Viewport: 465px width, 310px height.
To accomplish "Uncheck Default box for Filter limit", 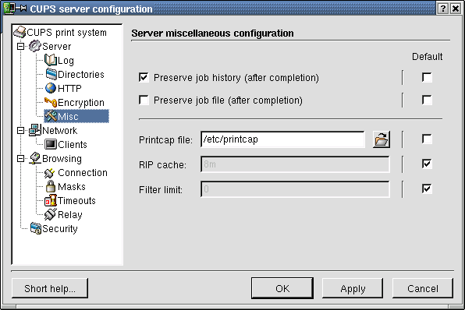I will coord(427,189).
